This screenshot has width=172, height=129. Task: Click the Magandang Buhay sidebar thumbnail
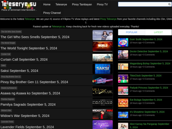123,67
